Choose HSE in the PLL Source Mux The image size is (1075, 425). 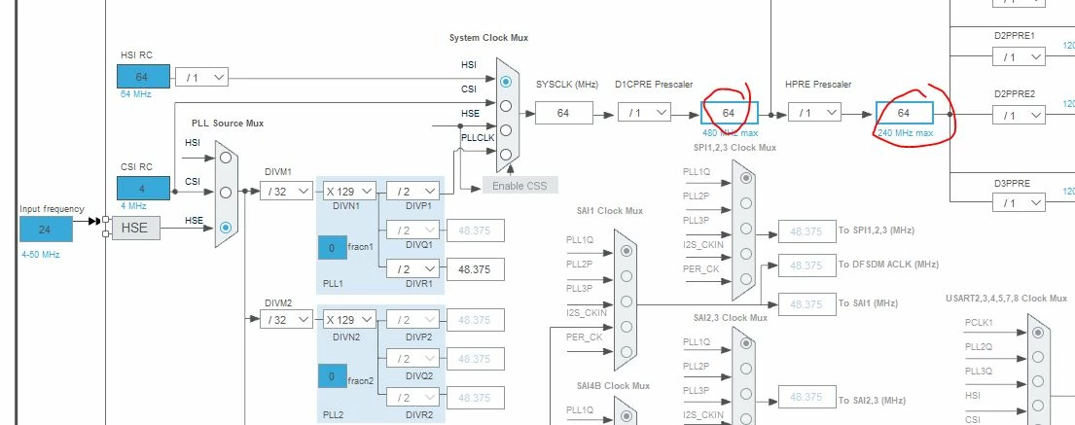[226, 227]
